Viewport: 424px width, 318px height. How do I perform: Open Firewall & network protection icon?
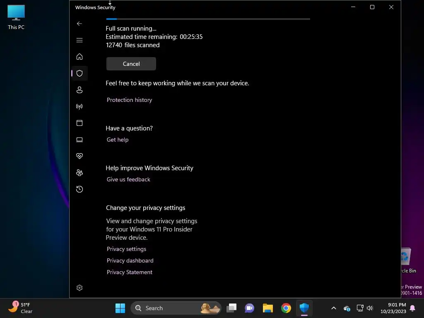(x=79, y=106)
